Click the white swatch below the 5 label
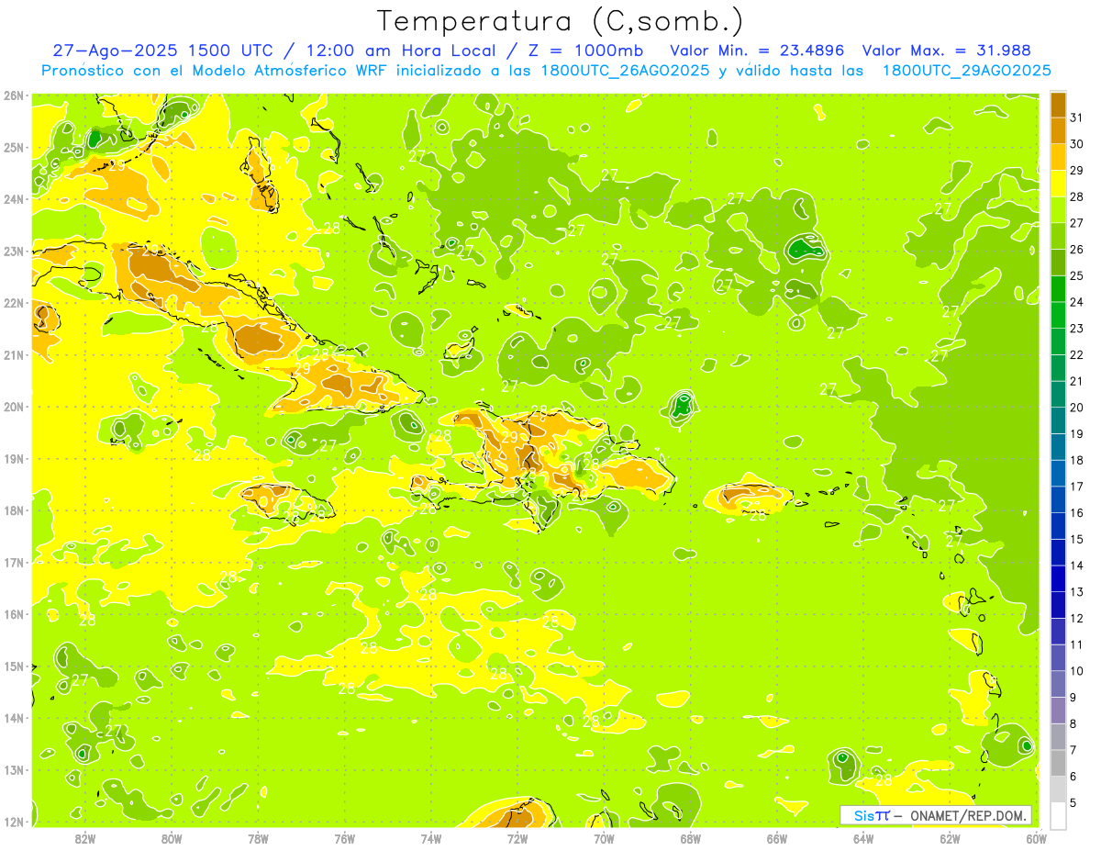The width and height of the screenshot is (1101, 851). (x=1058, y=815)
